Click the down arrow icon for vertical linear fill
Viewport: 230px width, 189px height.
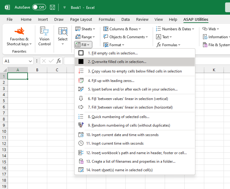(x=81, y=98)
